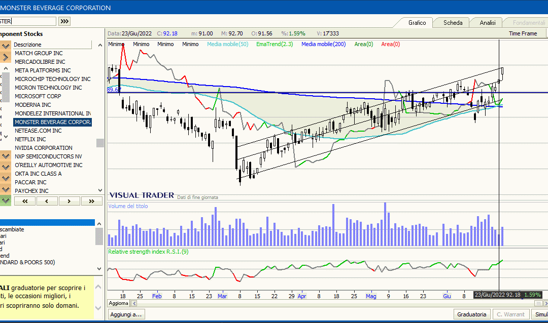Click the red Area(0) legend label
Image resolution: width=548 pixels, height=323 pixels.
pos(390,45)
